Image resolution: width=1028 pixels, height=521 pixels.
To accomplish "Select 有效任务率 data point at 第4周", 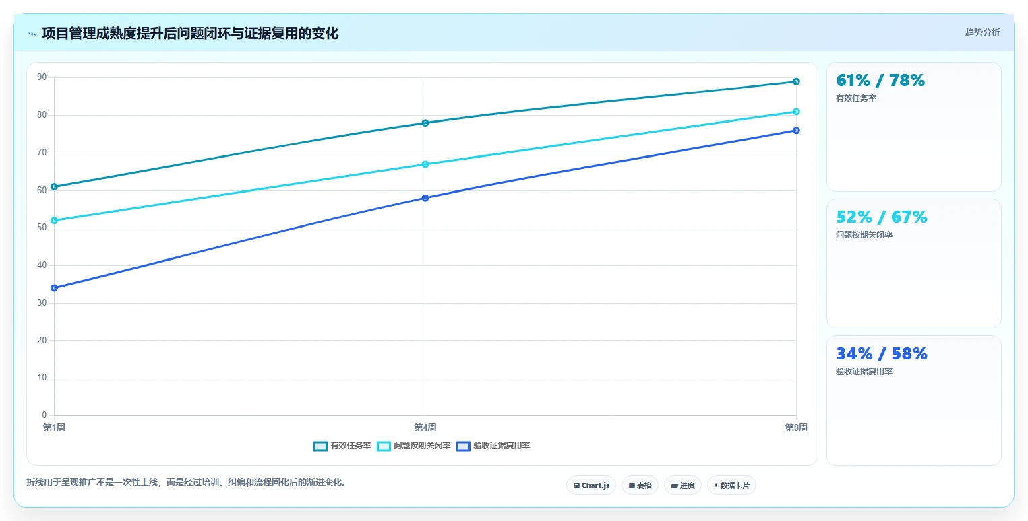I will [425, 123].
